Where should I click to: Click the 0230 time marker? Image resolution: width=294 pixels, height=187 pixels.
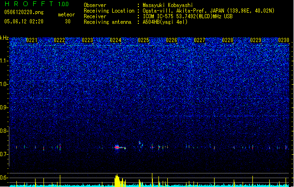[284, 40]
